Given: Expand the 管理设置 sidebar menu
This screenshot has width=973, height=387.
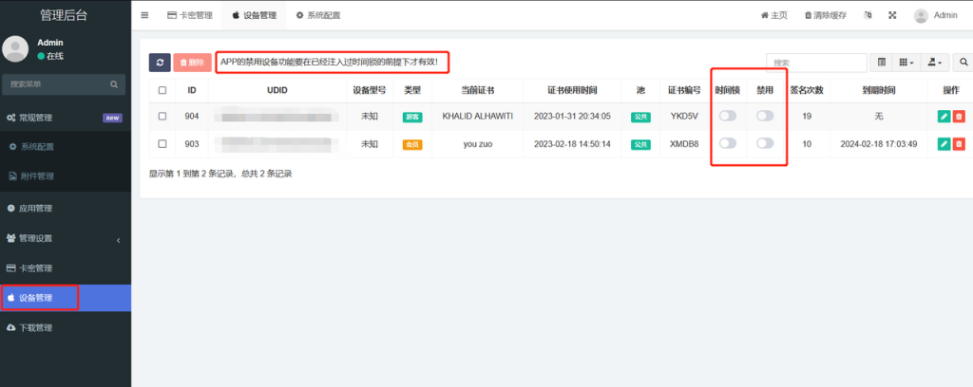Looking at the screenshot, I should pos(65,238).
